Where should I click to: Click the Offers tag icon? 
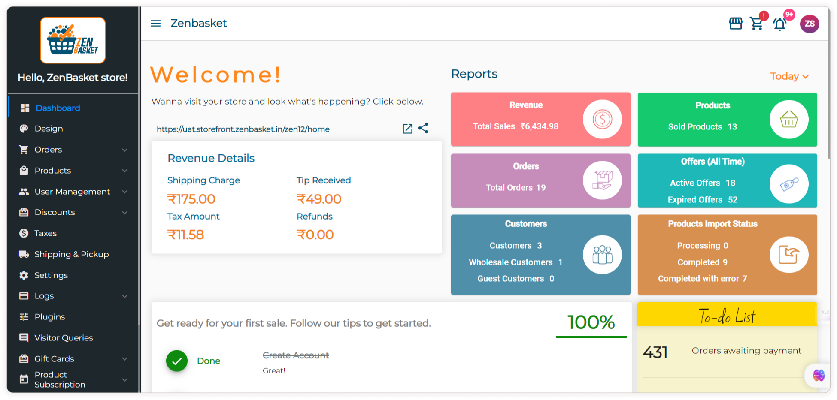789,184
